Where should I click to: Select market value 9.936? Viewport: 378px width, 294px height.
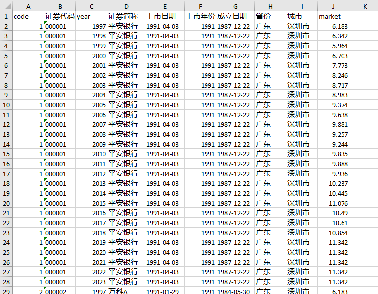coord(334,174)
